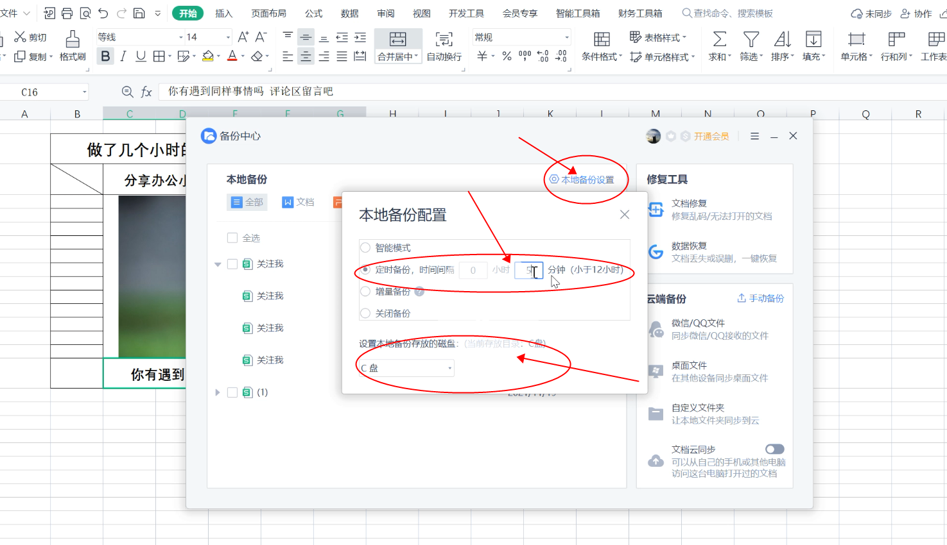947x545 pixels.
Task: Click the user avatar in Backup Center
Action: point(654,136)
